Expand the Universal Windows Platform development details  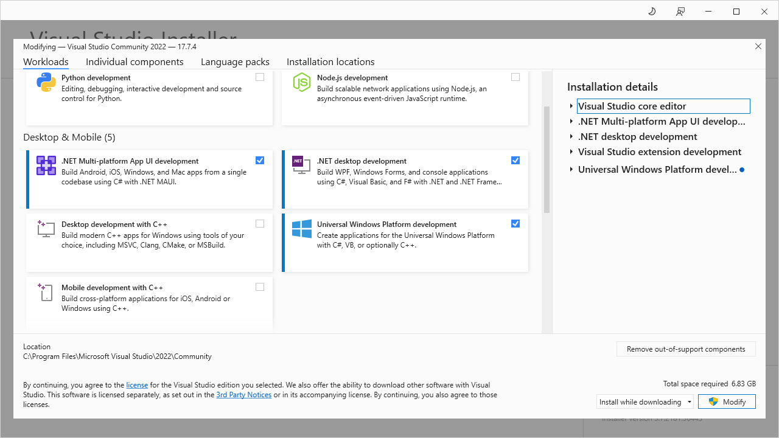click(x=571, y=169)
